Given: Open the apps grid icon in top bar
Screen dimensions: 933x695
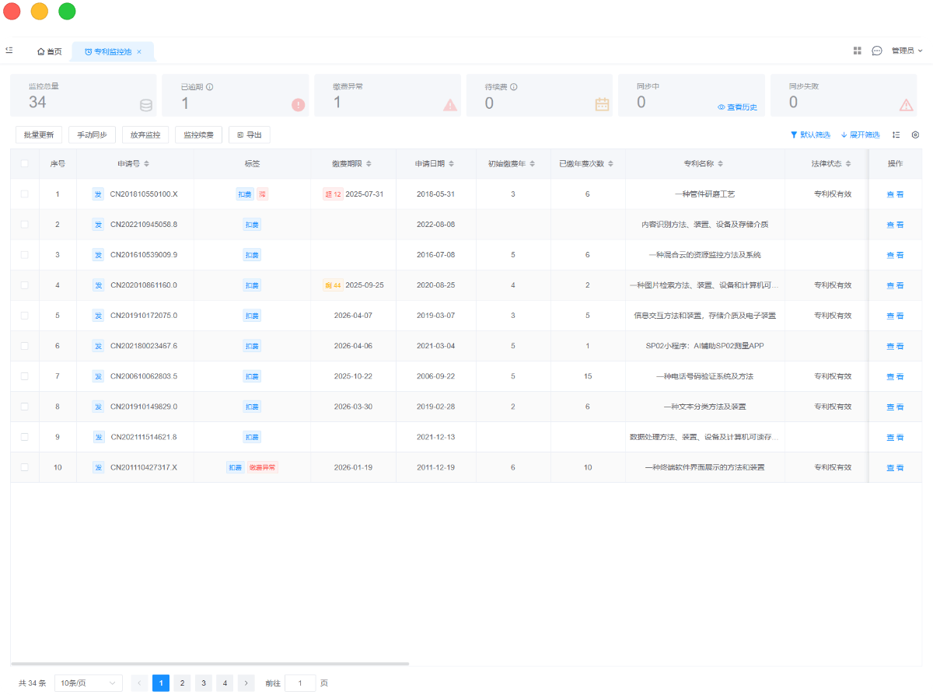Looking at the screenshot, I should (x=857, y=50).
